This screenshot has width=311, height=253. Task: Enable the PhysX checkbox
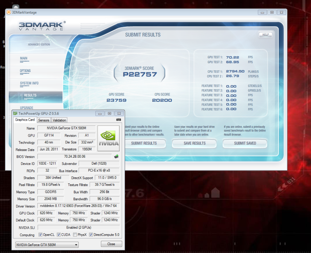click(x=75, y=235)
